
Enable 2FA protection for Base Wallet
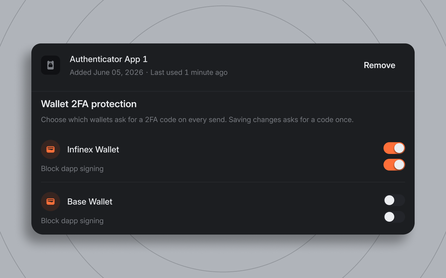(394, 200)
